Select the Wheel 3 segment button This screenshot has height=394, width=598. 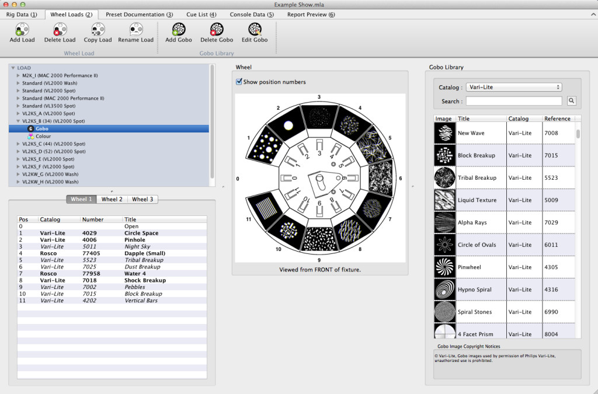click(142, 199)
